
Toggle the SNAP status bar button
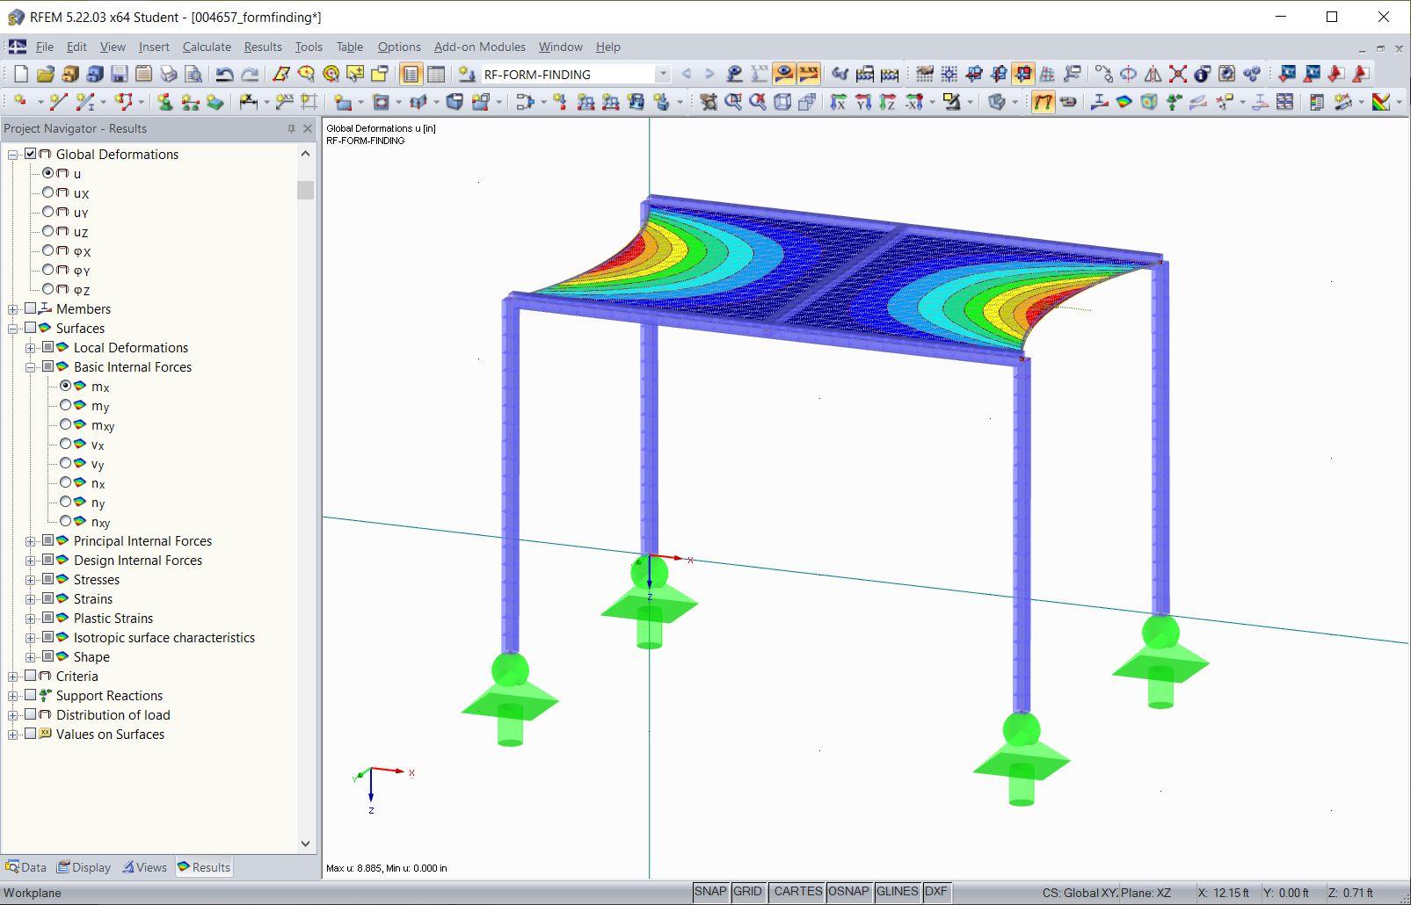click(710, 892)
